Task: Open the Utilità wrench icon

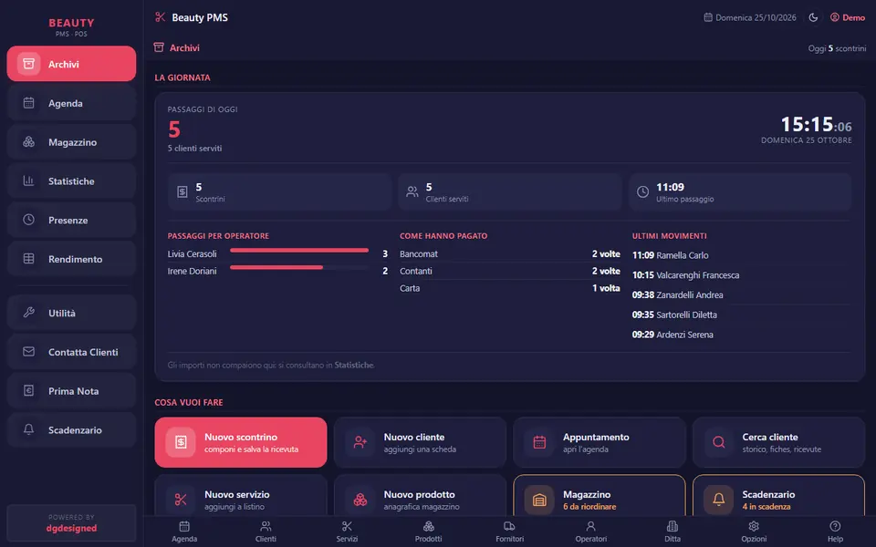Action: pos(28,313)
